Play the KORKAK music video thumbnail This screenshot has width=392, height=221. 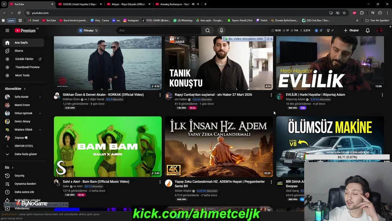[108, 63]
